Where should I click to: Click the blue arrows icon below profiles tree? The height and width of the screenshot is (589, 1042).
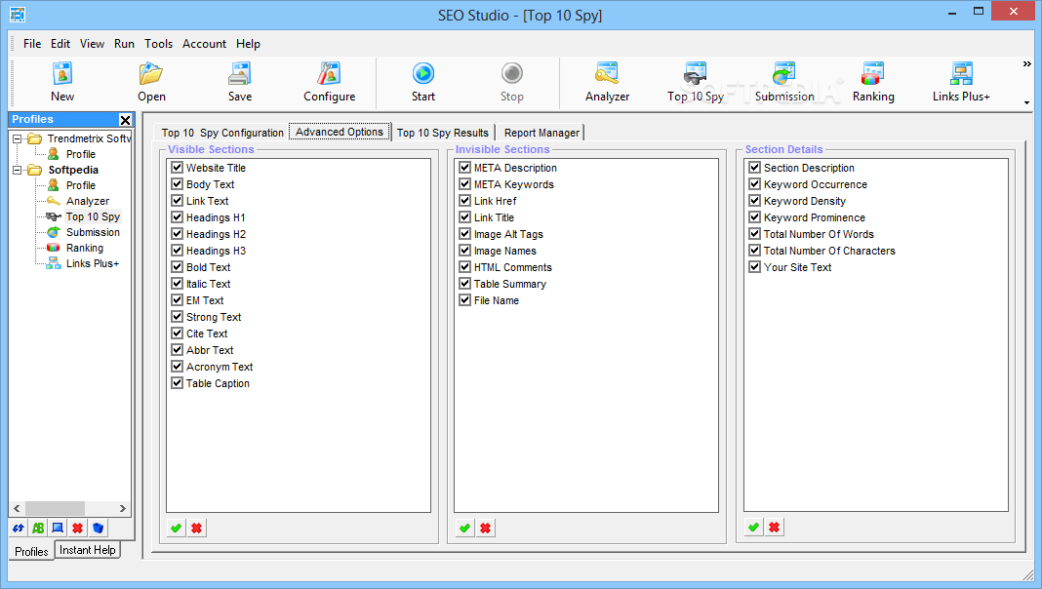click(19, 528)
